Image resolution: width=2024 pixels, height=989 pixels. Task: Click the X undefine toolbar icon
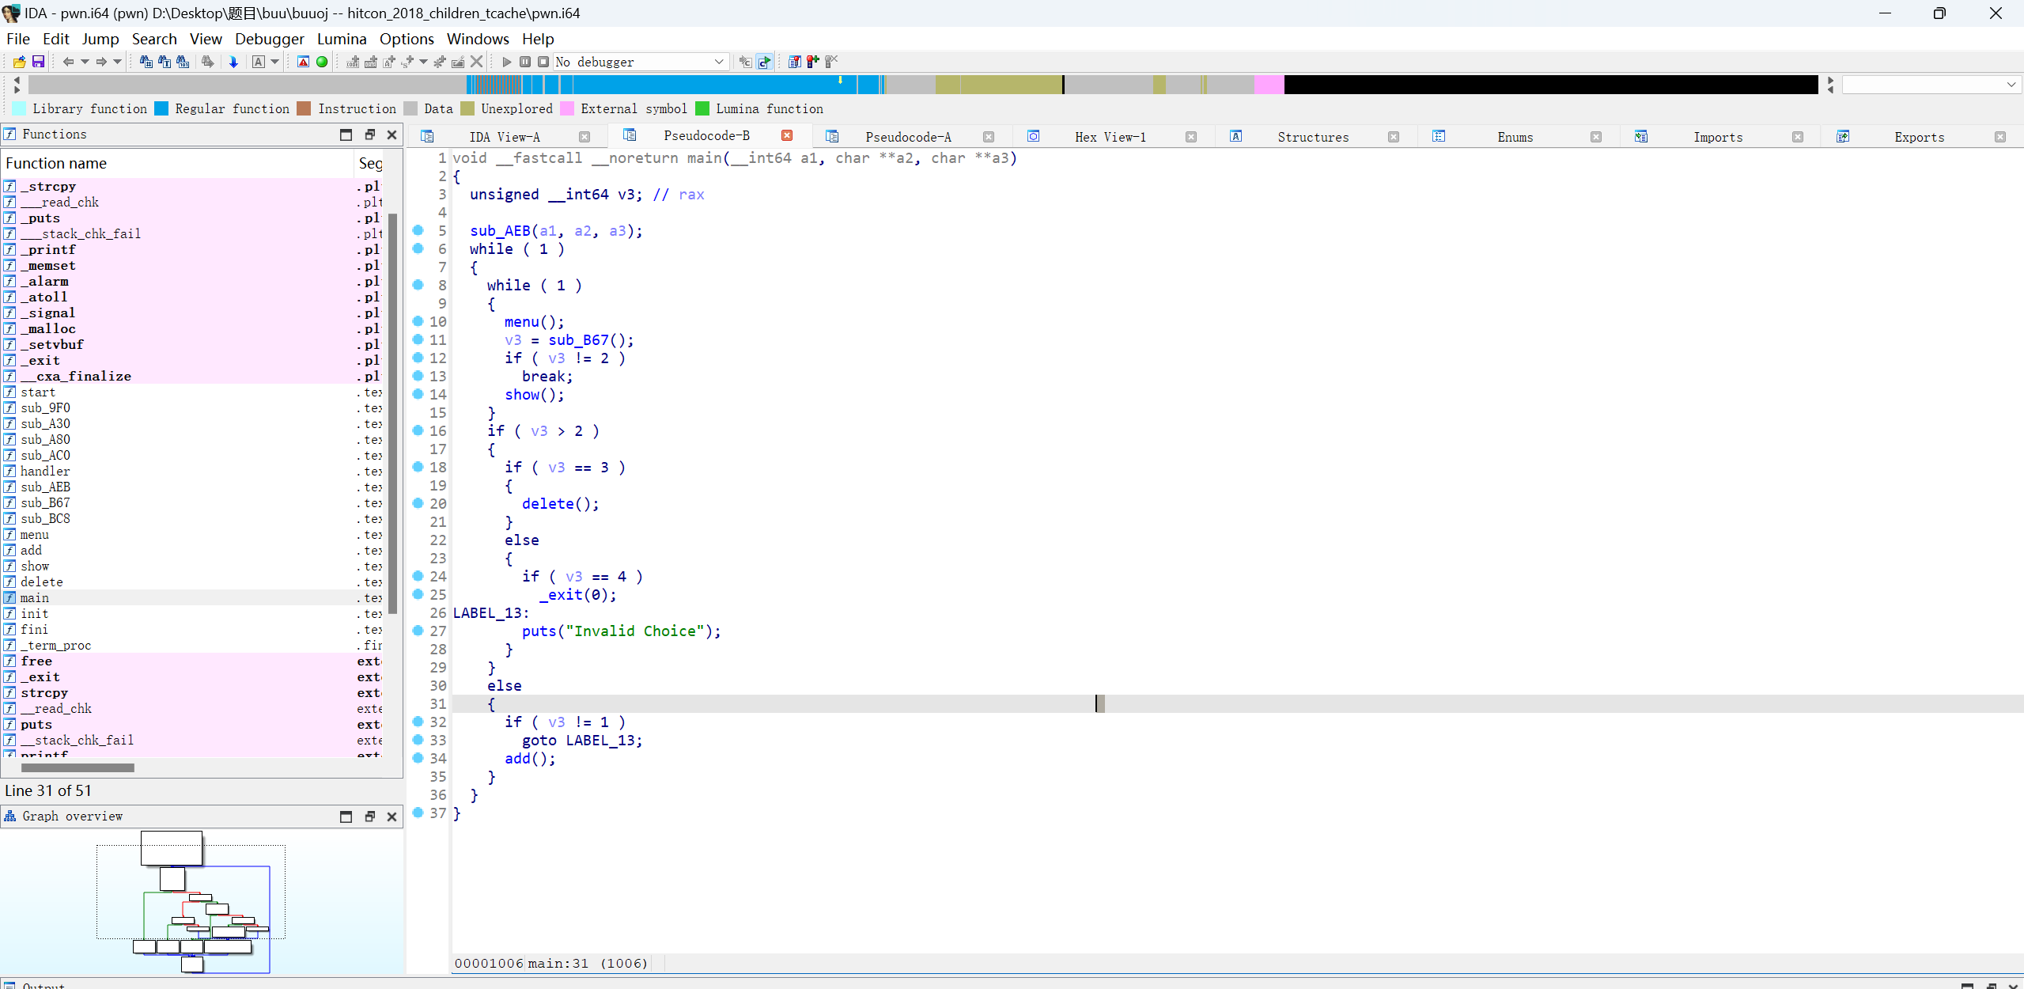click(x=476, y=62)
